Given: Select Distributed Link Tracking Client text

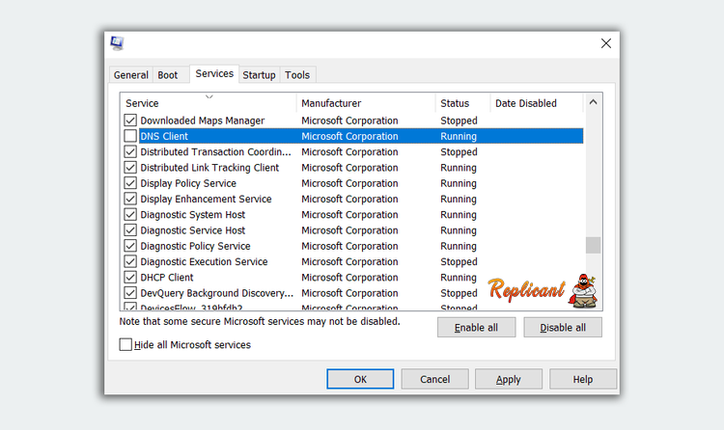Looking at the screenshot, I should point(209,168).
